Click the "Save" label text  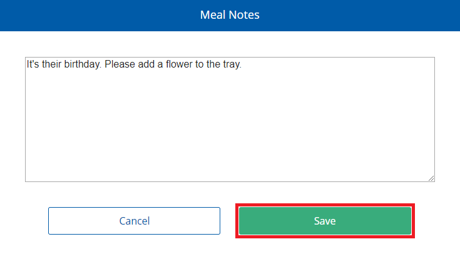tap(325, 221)
